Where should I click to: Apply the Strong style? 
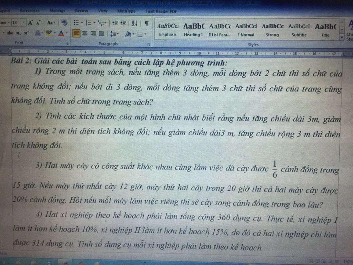pyautogui.click(x=272, y=30)
